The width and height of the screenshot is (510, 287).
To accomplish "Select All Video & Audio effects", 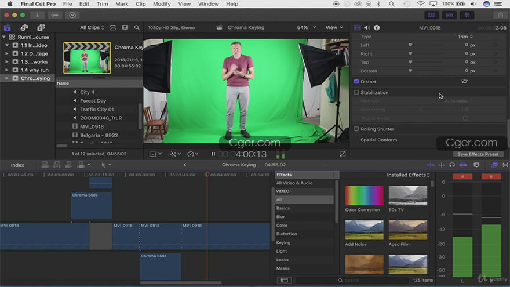I will (x=294, y=183).
